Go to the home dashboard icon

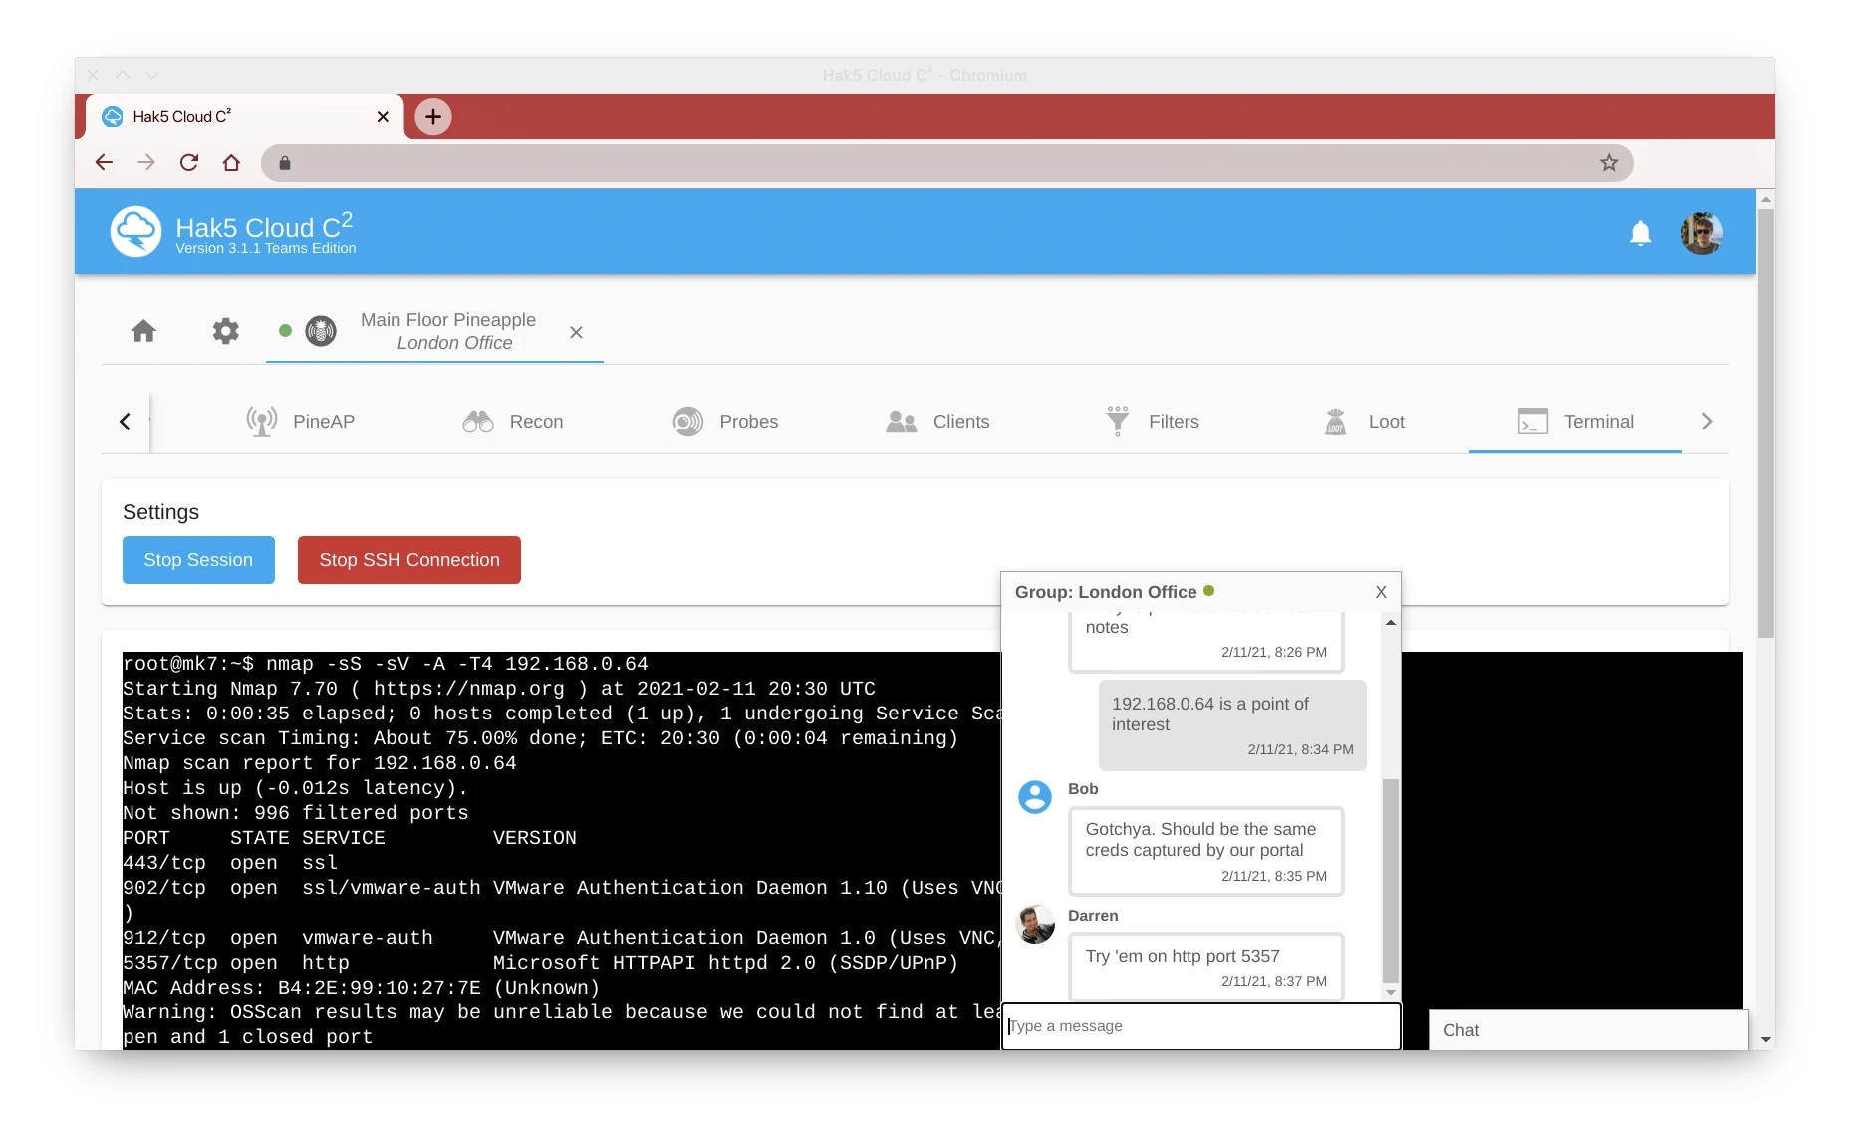point(143,331)
